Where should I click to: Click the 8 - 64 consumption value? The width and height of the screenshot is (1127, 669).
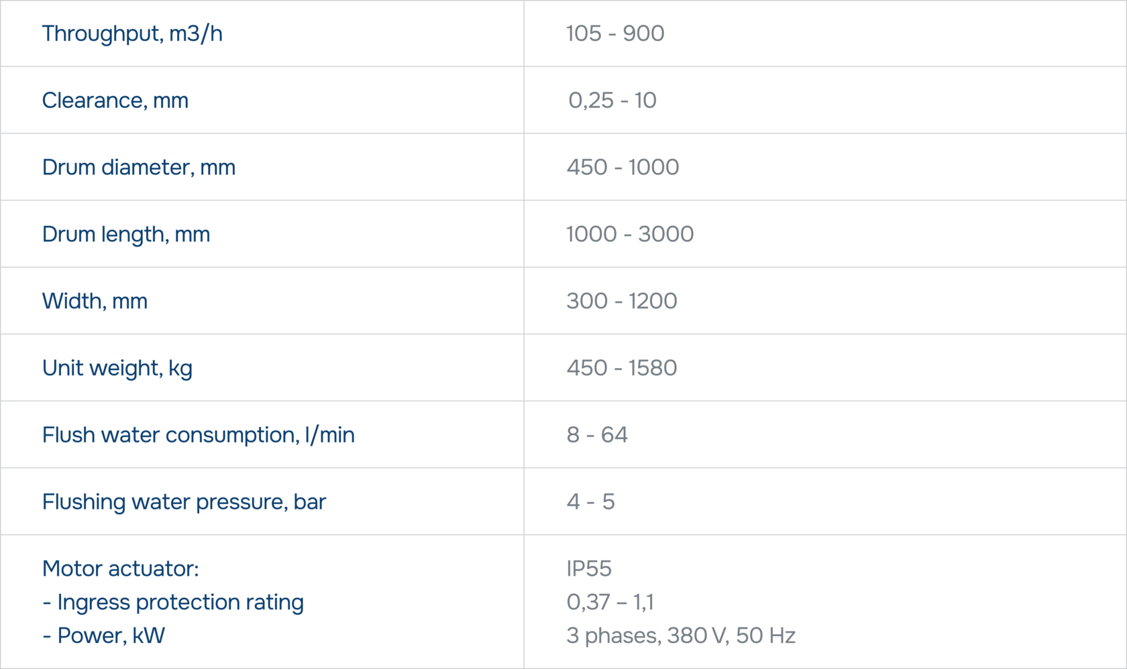(597, 435)
